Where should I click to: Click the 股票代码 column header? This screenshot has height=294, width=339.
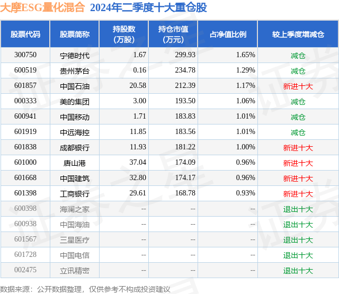25,34
